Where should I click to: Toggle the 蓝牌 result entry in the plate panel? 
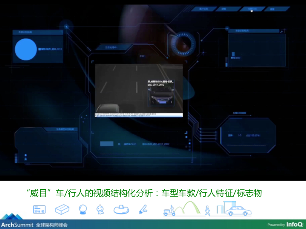230,135
